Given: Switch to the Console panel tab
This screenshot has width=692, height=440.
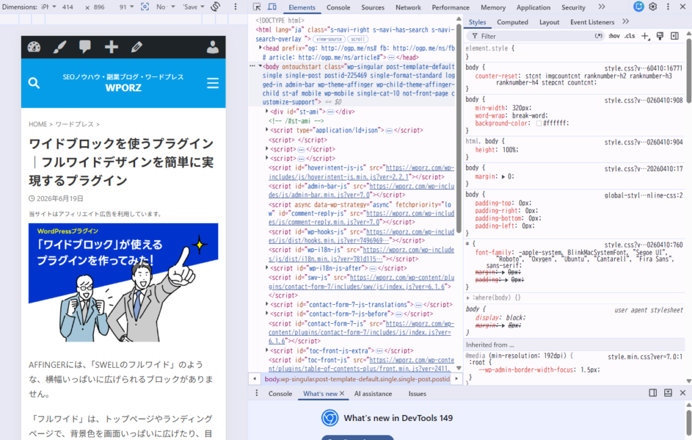Looking at the screenshot, I should pos(338,7).
